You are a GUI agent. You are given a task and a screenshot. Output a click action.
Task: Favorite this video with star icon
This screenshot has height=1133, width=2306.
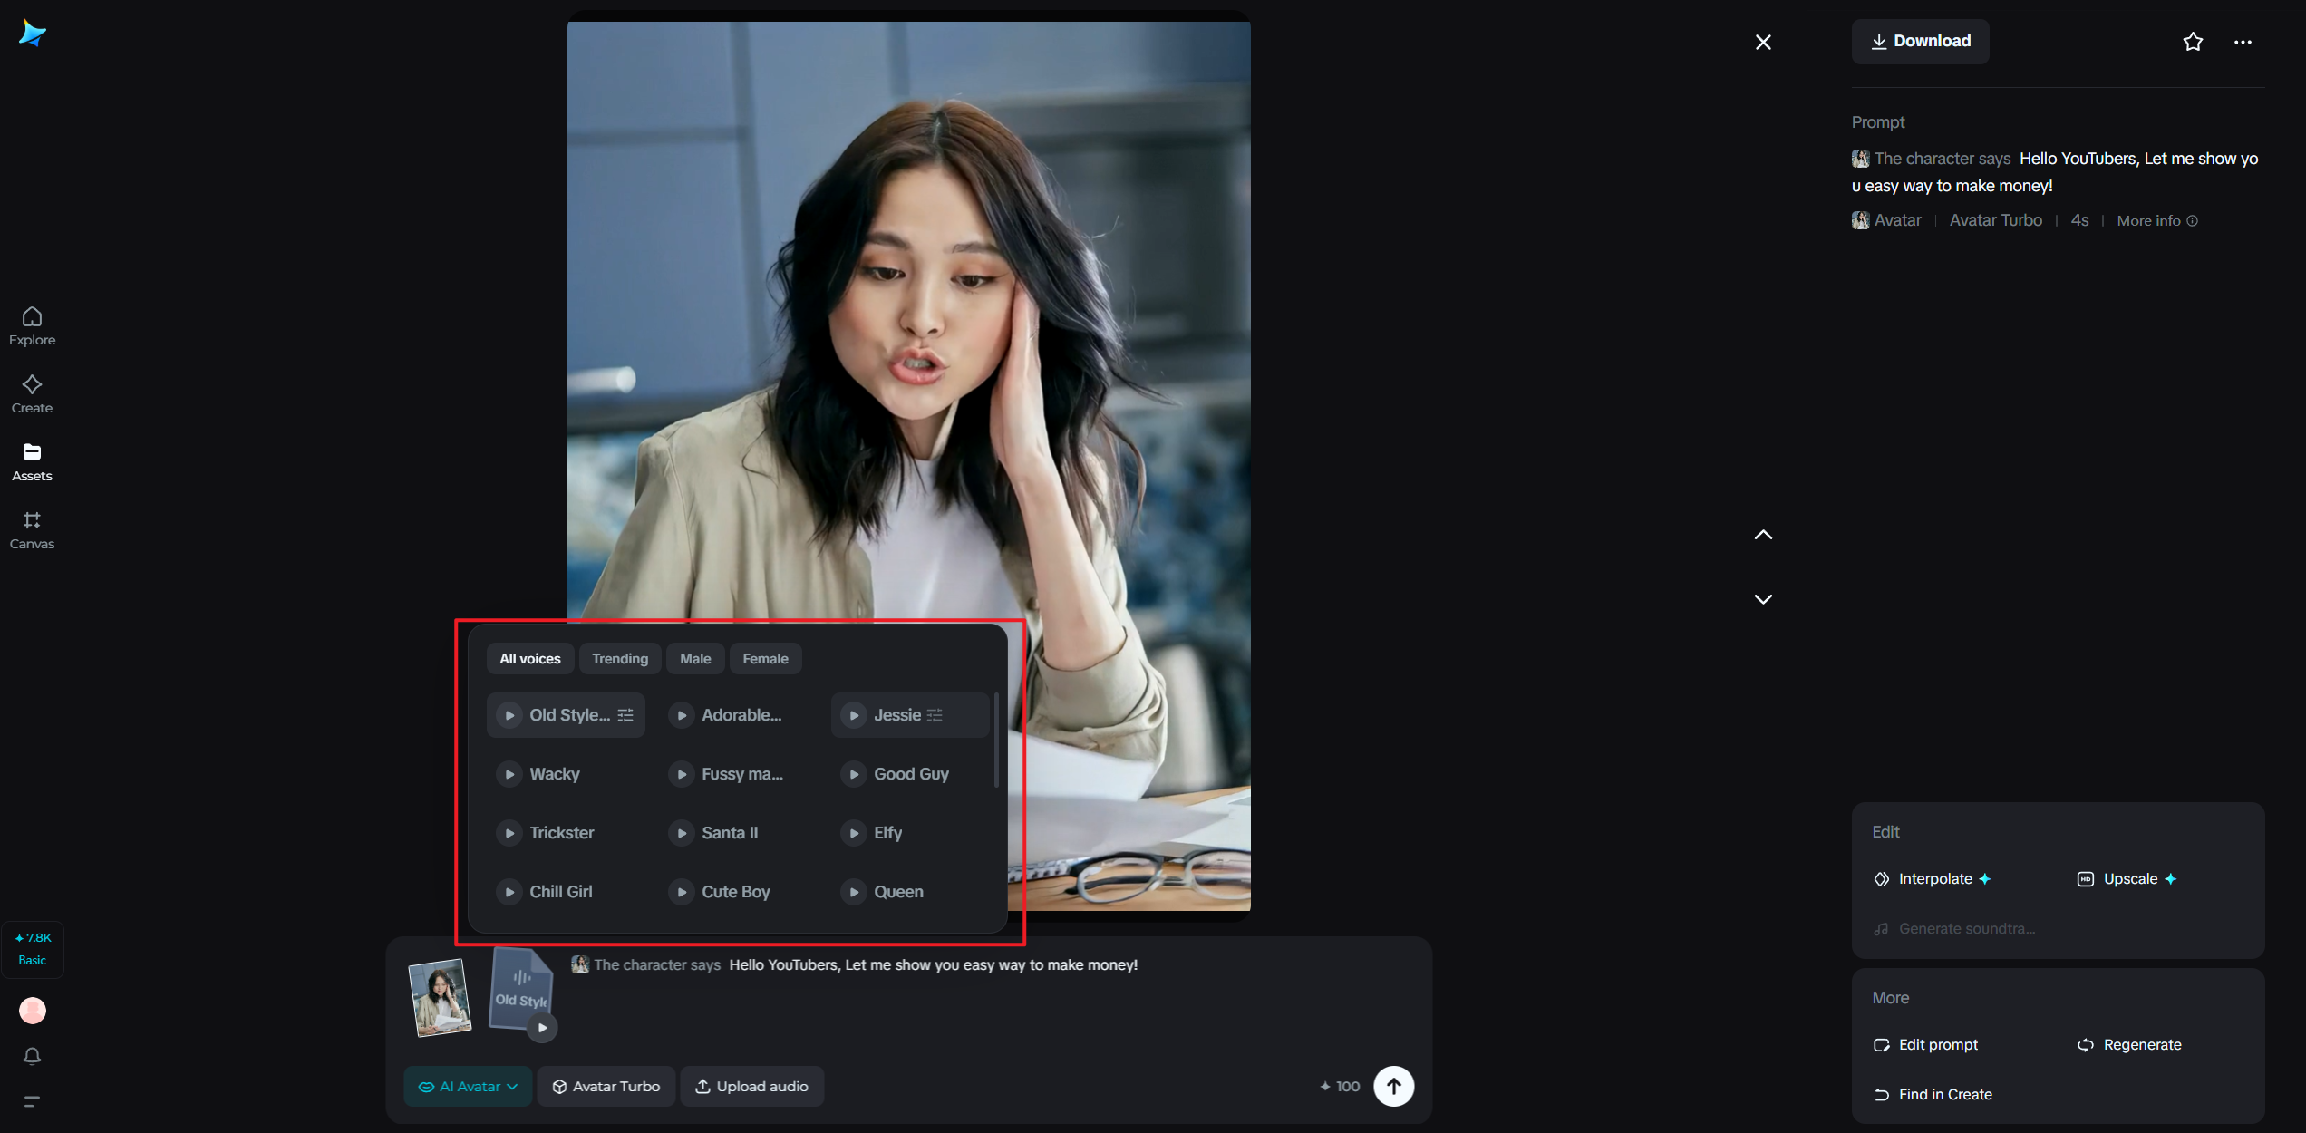tap(2192, 42)
